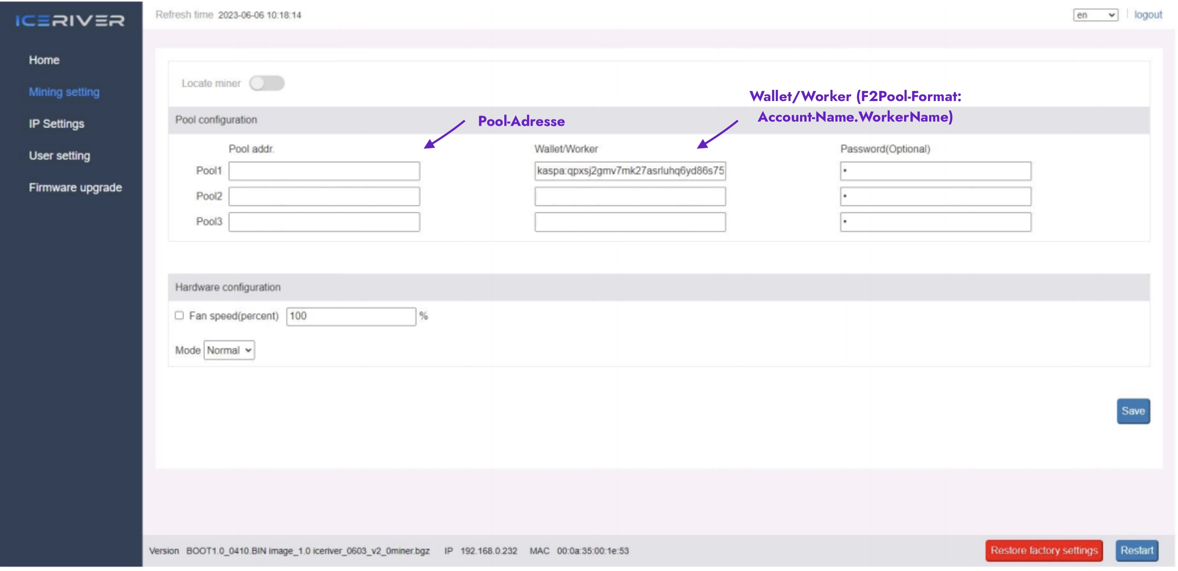Image resolution: width=1178 pixels, height=571 pixels.
Task: Open User setting page
Action: (x=60, y=156)
